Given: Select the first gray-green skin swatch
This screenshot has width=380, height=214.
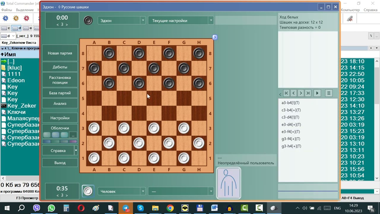Looking at the screenshot, I should click(47, 135).
